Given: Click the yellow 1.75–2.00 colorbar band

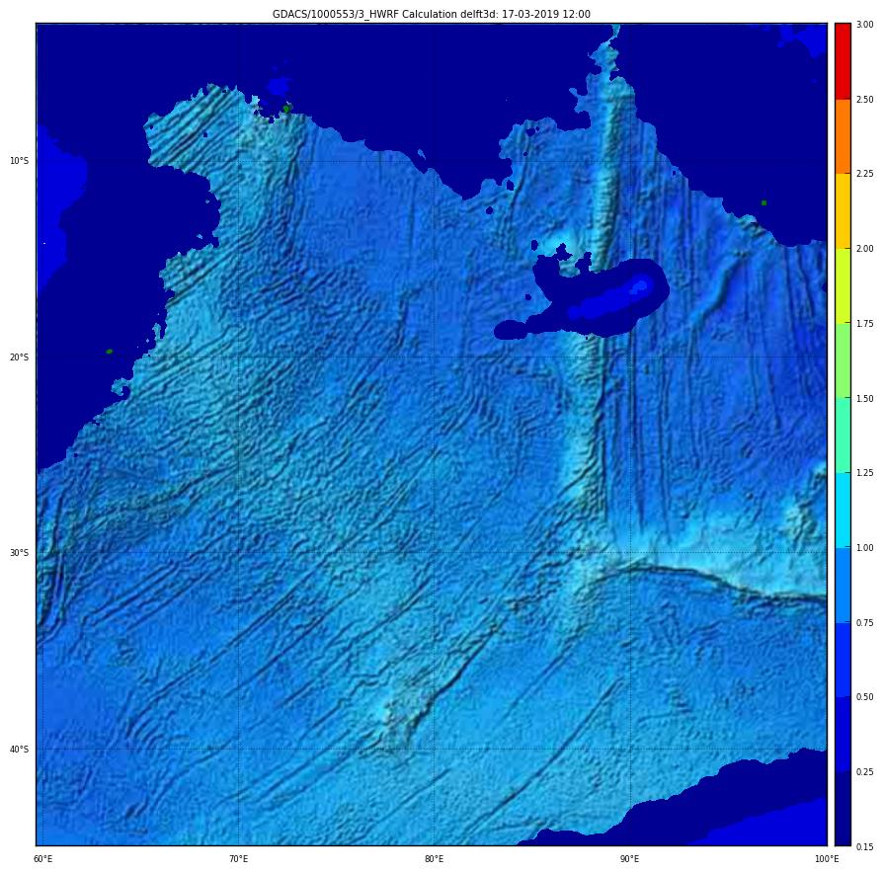Looking at the screenshot, I should (842, 285).
